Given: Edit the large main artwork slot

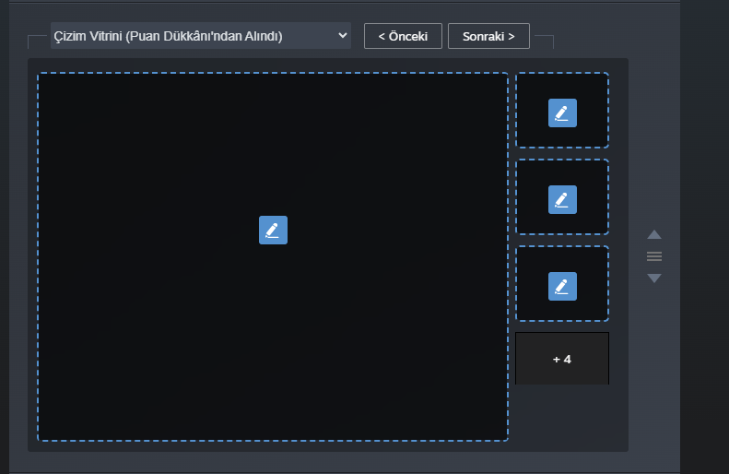Looking at the screenshot, I should coord(273,230).
